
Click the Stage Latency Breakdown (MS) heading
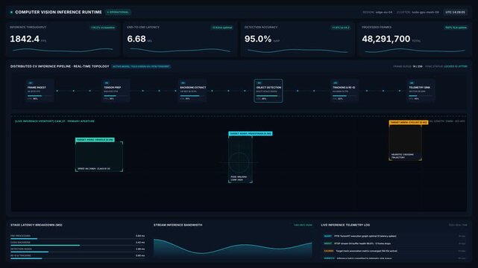coord(37,225)
